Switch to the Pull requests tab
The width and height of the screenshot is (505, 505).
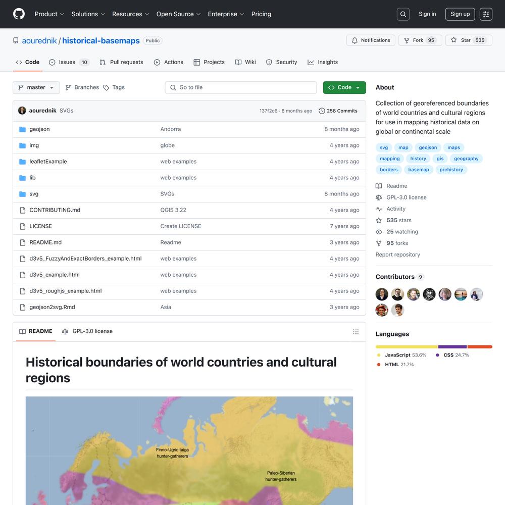(x=121, y=62)
